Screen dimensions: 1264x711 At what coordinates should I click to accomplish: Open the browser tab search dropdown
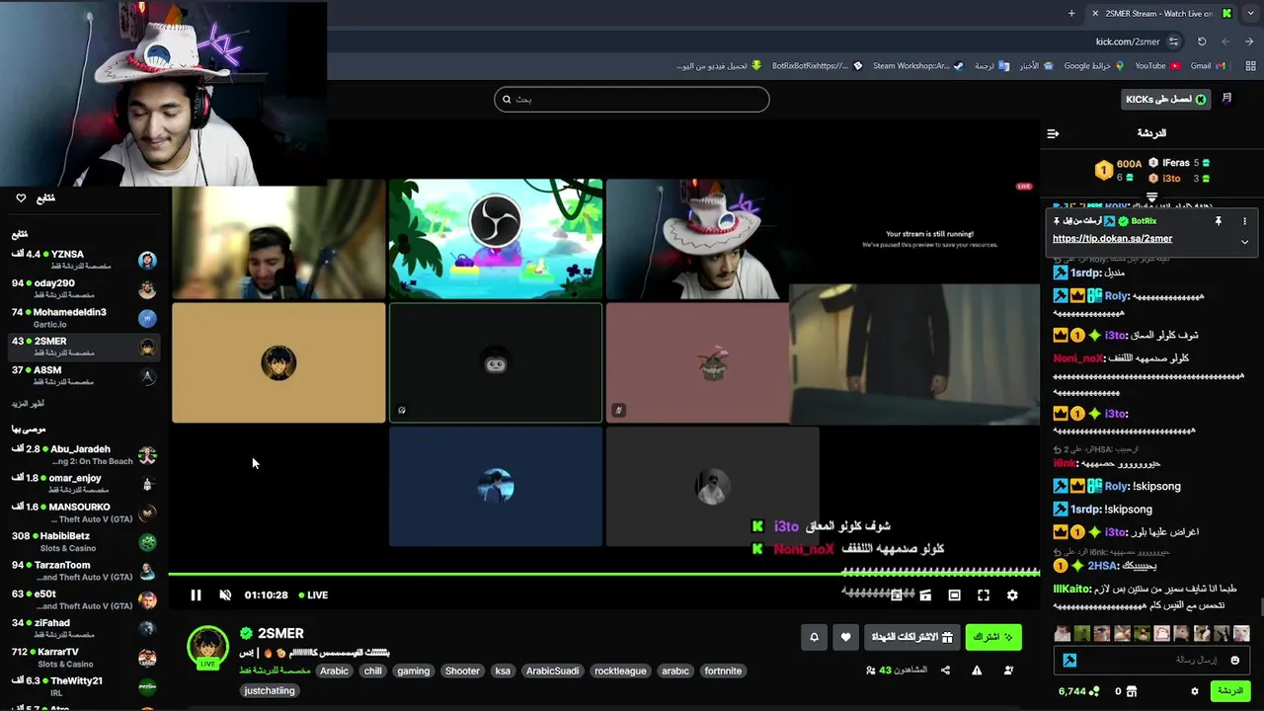click(x=1251, y=13)
